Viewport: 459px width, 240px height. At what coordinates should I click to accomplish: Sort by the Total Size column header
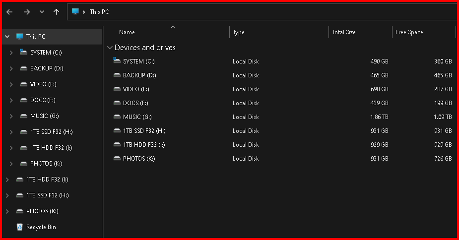pyautogui.click(x=343, y=32)
